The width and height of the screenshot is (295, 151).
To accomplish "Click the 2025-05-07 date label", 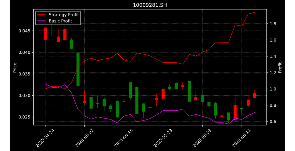I will tap(84, 138).
